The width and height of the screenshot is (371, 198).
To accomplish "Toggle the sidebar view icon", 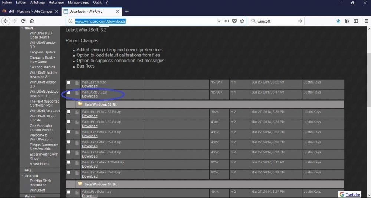I will (356, 21).
